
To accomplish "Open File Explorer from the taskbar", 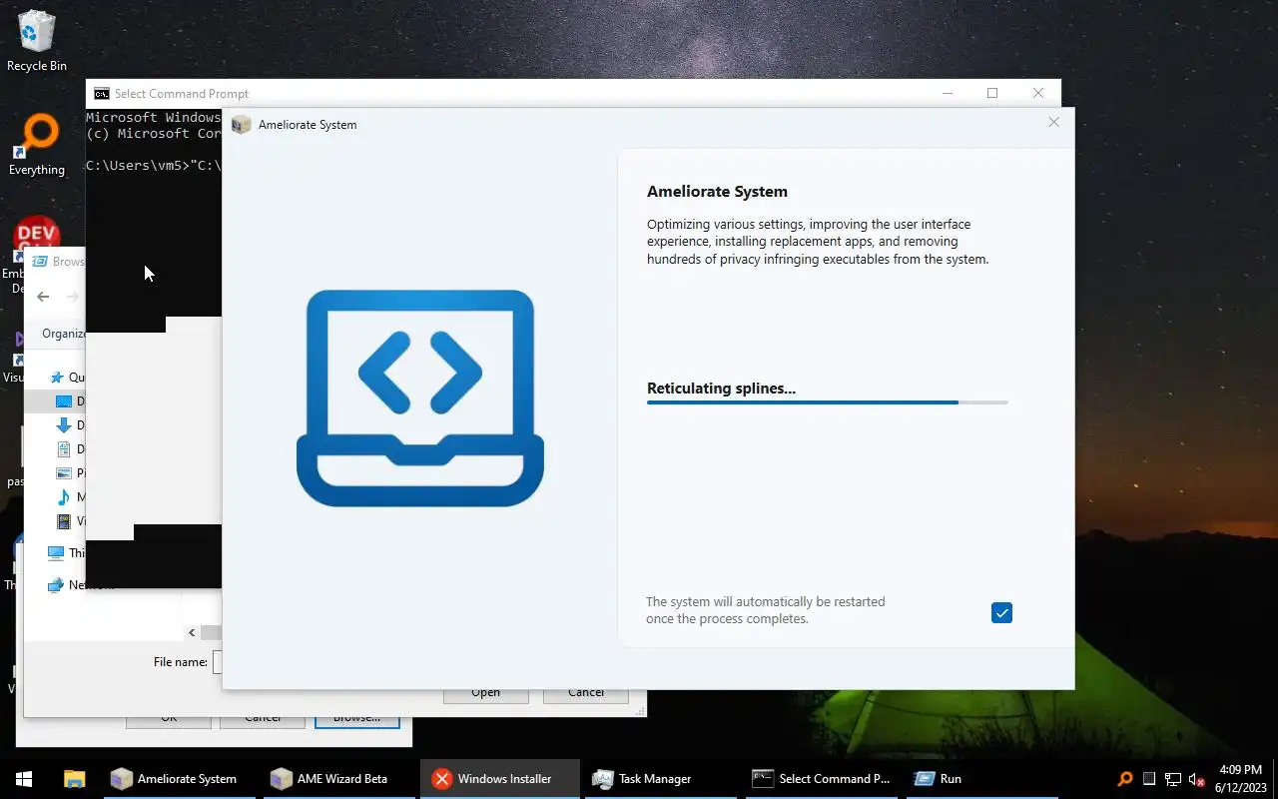I will pos(74,779).
